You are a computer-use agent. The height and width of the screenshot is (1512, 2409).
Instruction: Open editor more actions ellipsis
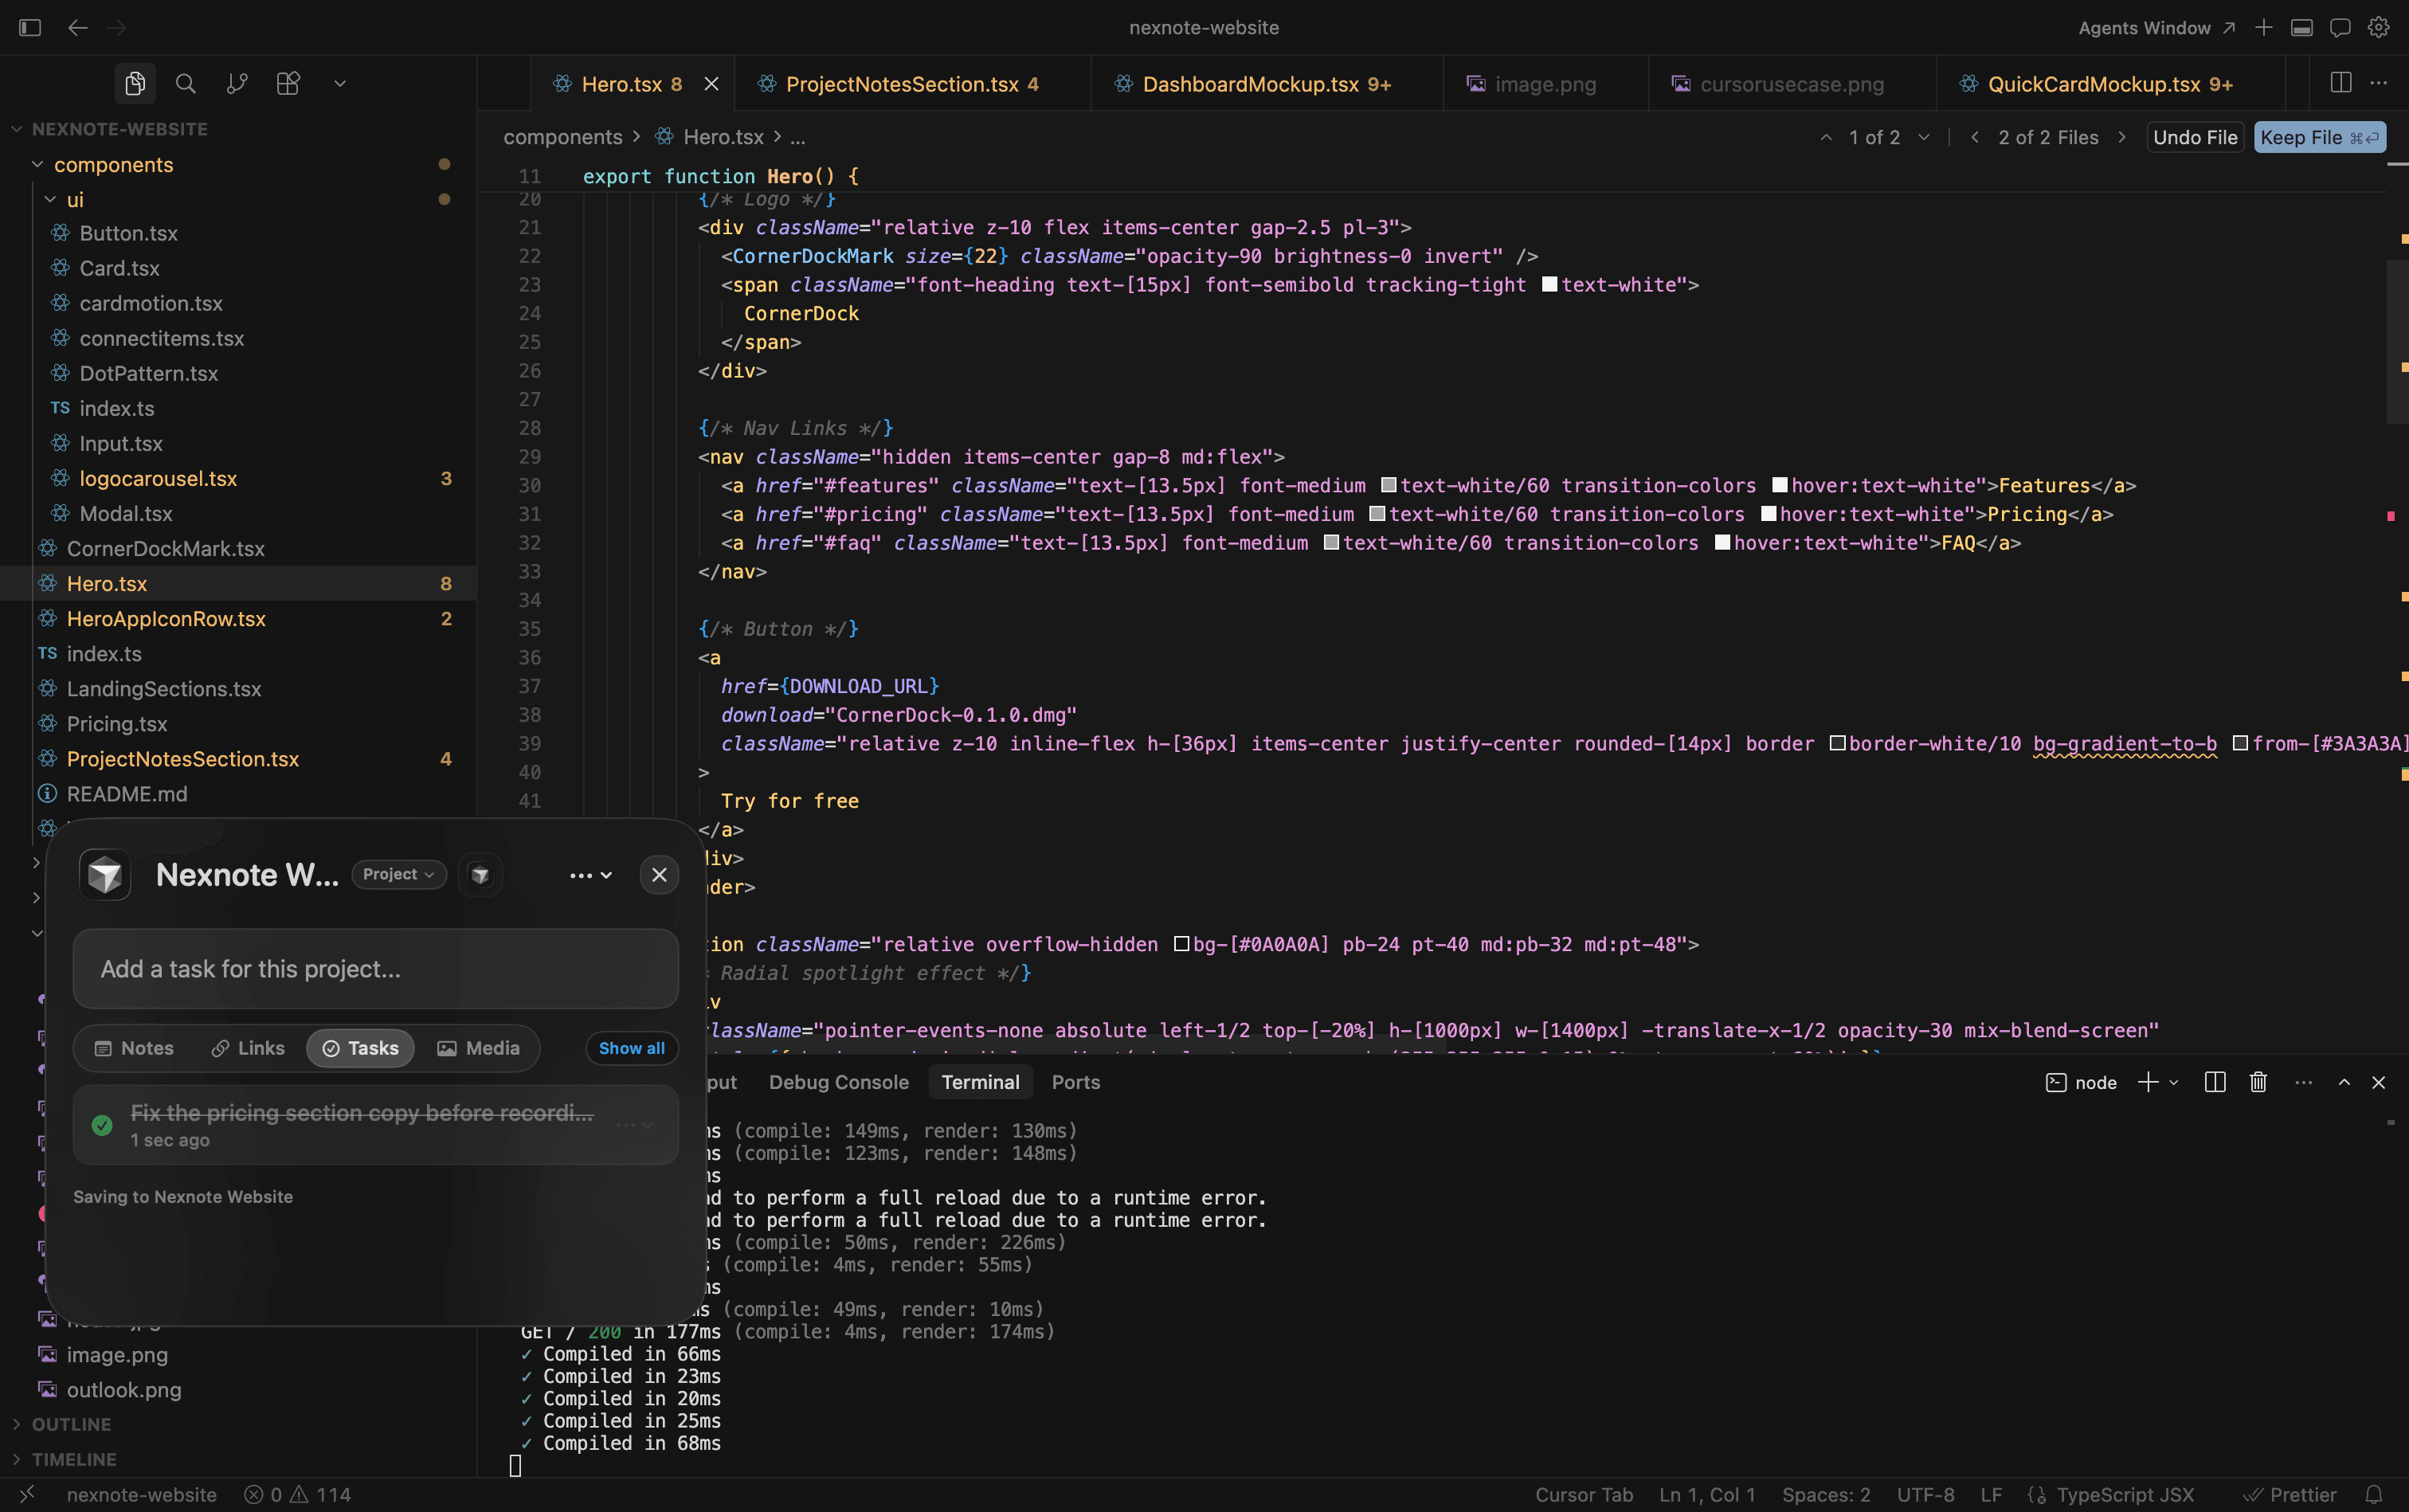(2379, 83)
